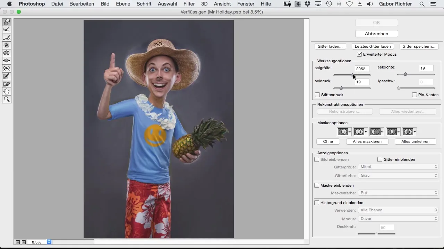Open the Bearbeiten menu

coord(82,4)
